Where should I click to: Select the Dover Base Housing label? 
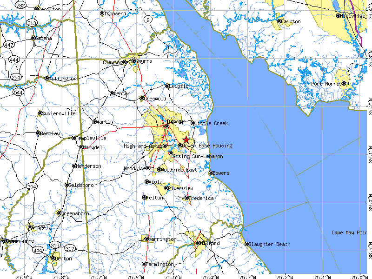coord(207,146)
